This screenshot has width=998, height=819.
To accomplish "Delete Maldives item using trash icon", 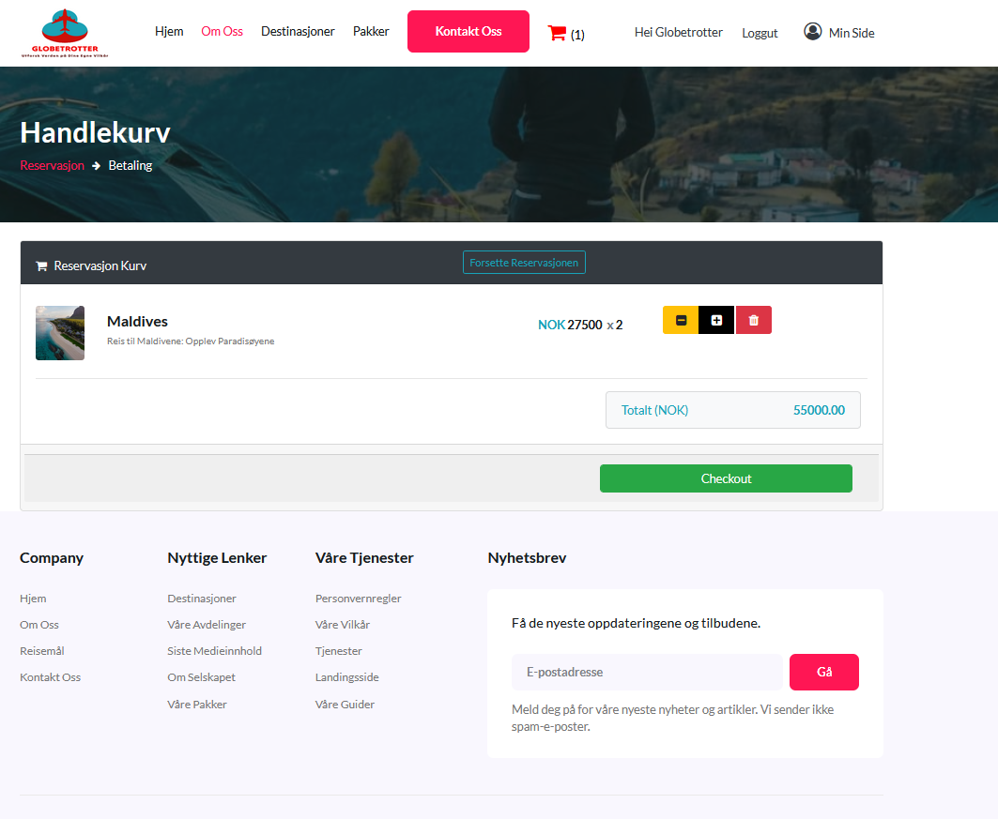I will click(x=753, y=320).
